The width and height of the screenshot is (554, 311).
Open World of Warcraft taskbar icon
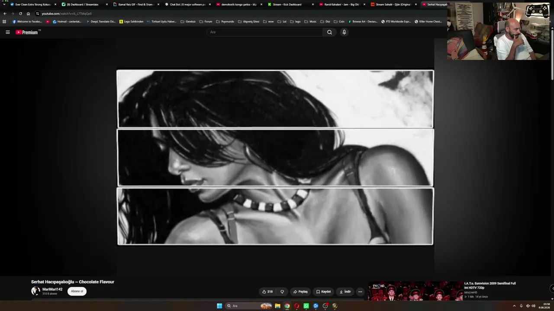pos(335,306)
